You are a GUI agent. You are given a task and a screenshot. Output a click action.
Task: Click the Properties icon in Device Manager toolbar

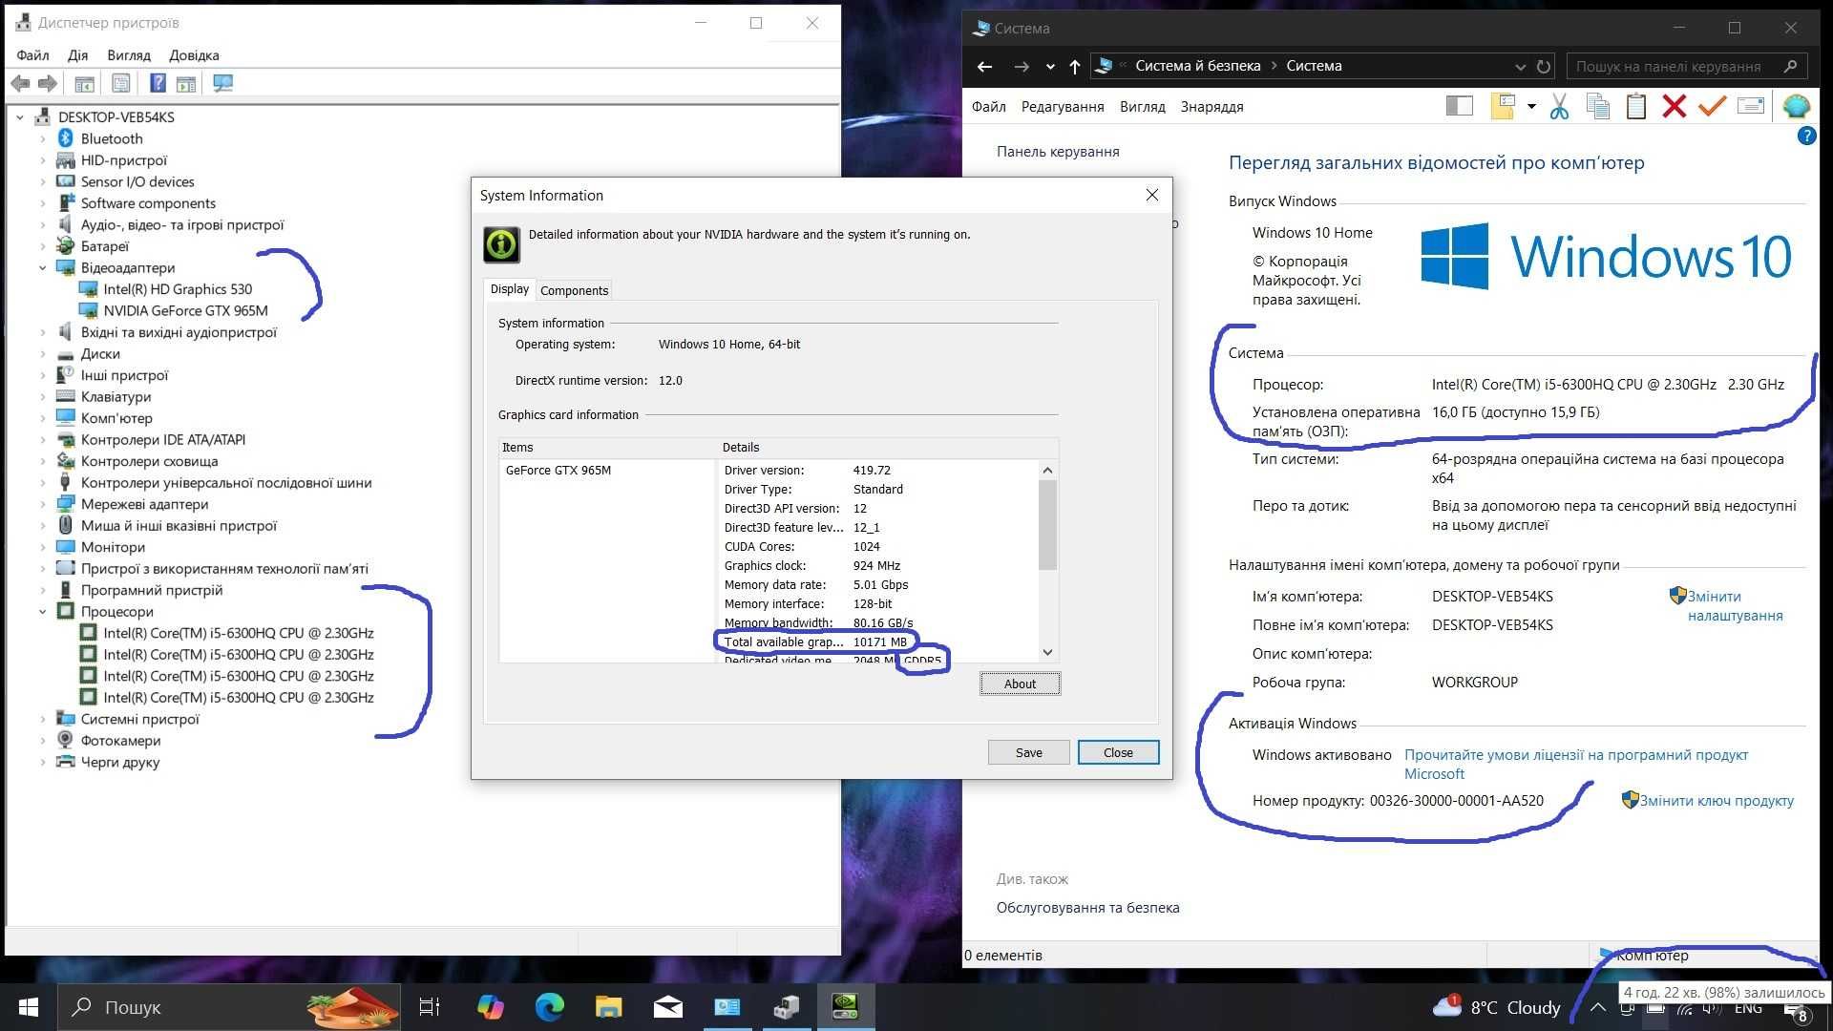click(x=121, y=83)
